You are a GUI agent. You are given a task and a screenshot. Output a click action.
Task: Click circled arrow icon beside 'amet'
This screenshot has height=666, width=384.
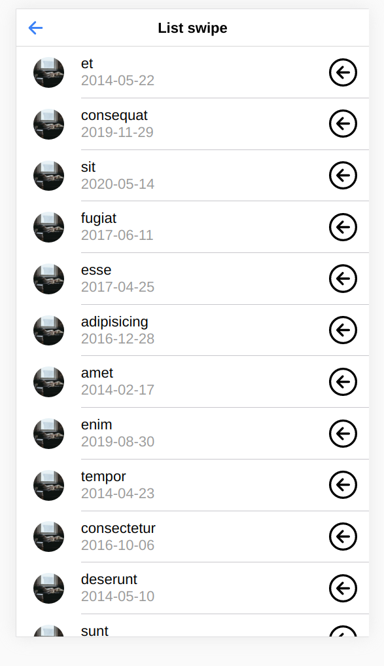click(x=343, y=382)
